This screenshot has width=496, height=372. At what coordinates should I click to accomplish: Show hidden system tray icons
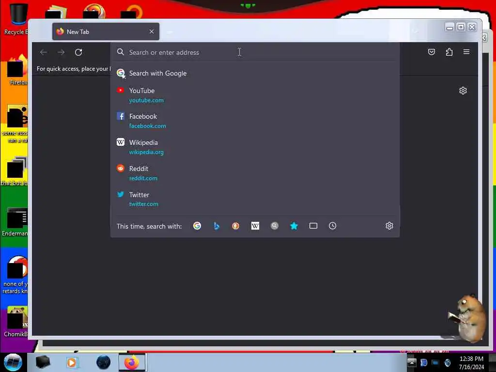click(x=412, y=362)
